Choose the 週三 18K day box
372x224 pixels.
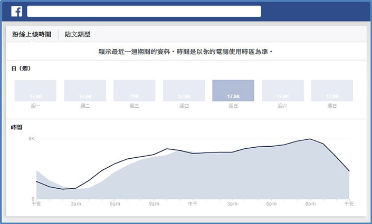point(135,90)
